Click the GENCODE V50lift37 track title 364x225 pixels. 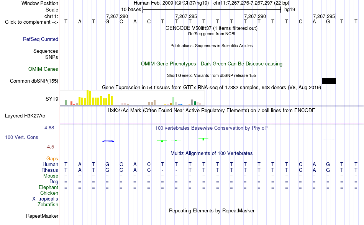click(211, 28)
